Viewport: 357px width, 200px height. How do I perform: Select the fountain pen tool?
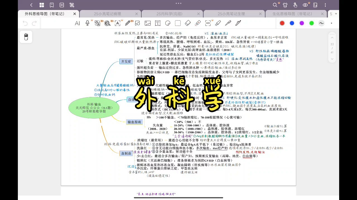238,23
